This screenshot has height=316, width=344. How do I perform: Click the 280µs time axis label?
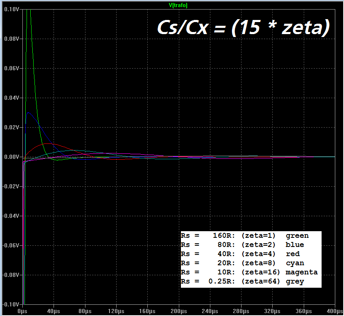click(241, 311)
